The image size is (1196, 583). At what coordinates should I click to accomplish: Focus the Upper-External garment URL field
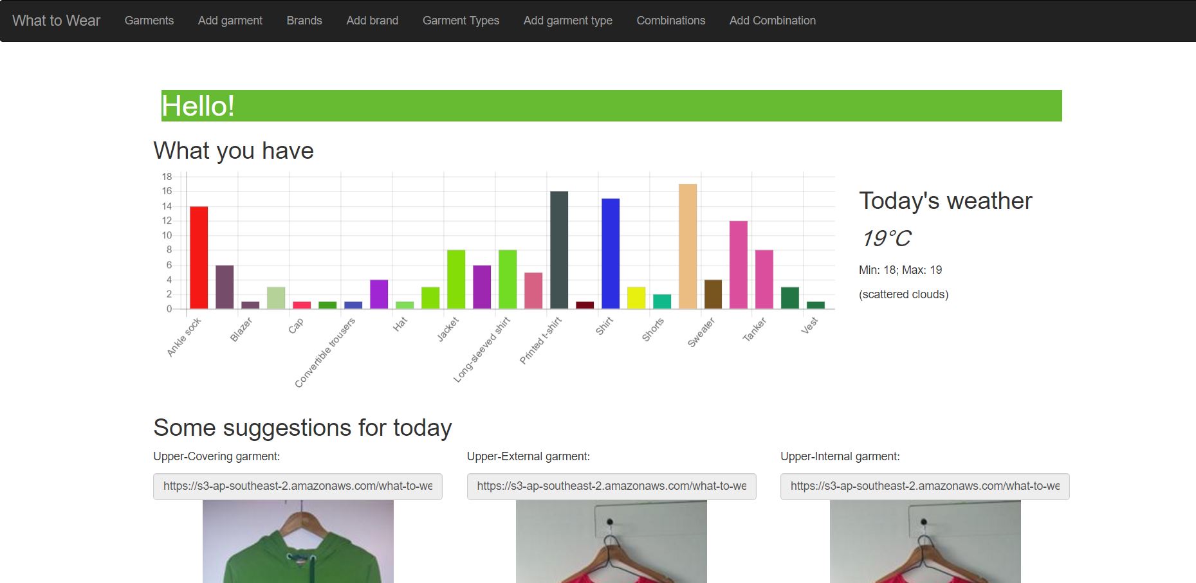click(611, 487)
